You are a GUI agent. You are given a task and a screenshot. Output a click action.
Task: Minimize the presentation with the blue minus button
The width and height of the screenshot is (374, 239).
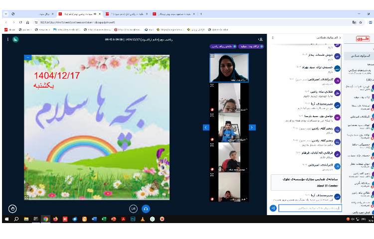[27, 58]
